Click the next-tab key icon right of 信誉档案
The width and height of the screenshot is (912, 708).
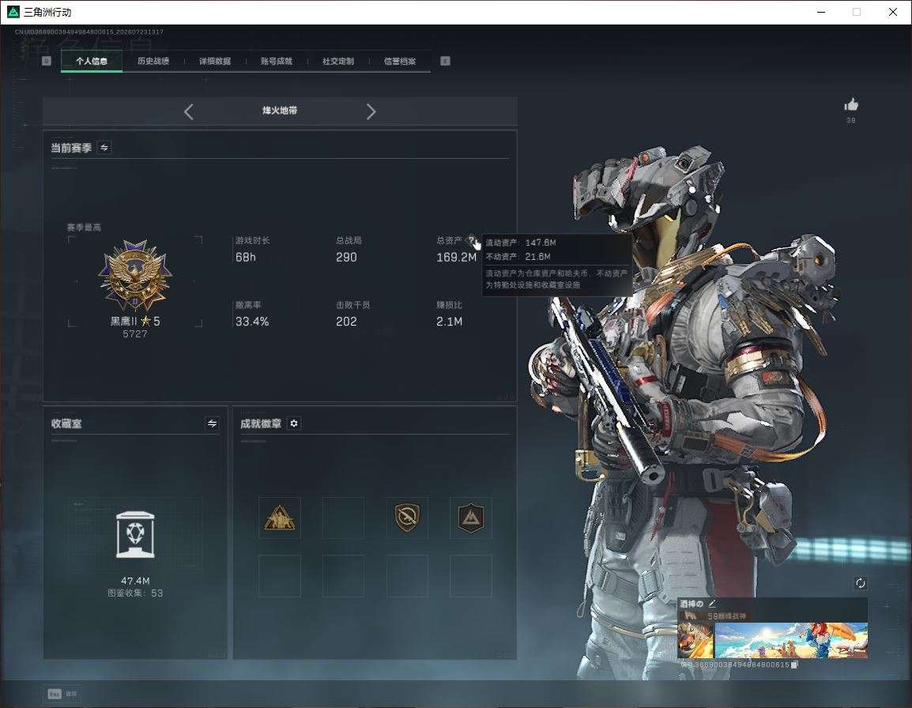click(445, 61)
